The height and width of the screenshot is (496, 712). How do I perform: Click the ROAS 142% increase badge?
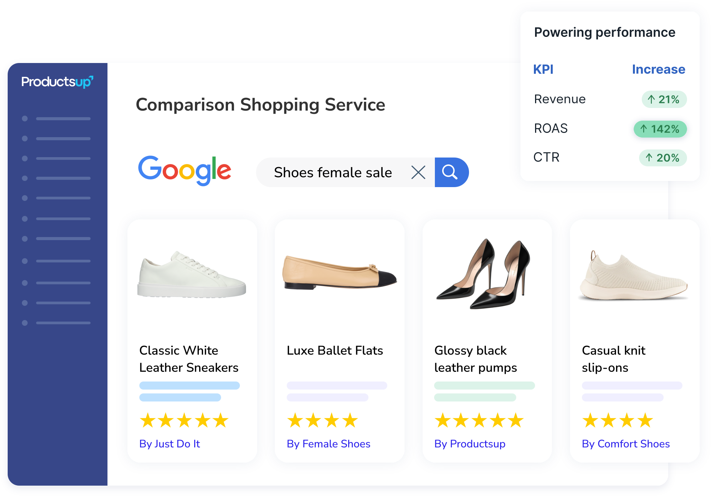(660, 129)
